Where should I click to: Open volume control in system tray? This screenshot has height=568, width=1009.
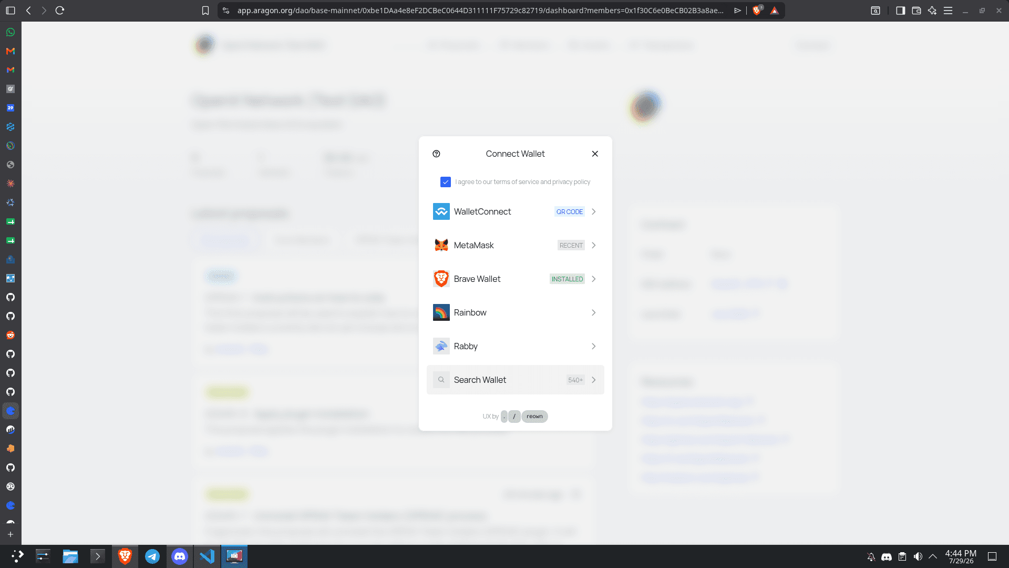918,556
